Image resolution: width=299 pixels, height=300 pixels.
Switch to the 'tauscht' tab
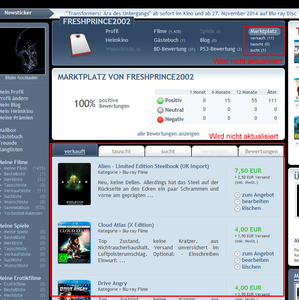click(121, 152)
